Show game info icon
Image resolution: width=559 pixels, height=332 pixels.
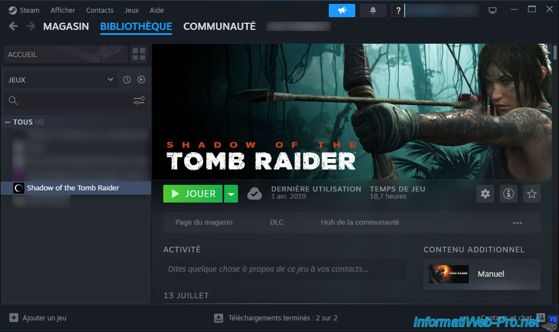tap(509, 194)
